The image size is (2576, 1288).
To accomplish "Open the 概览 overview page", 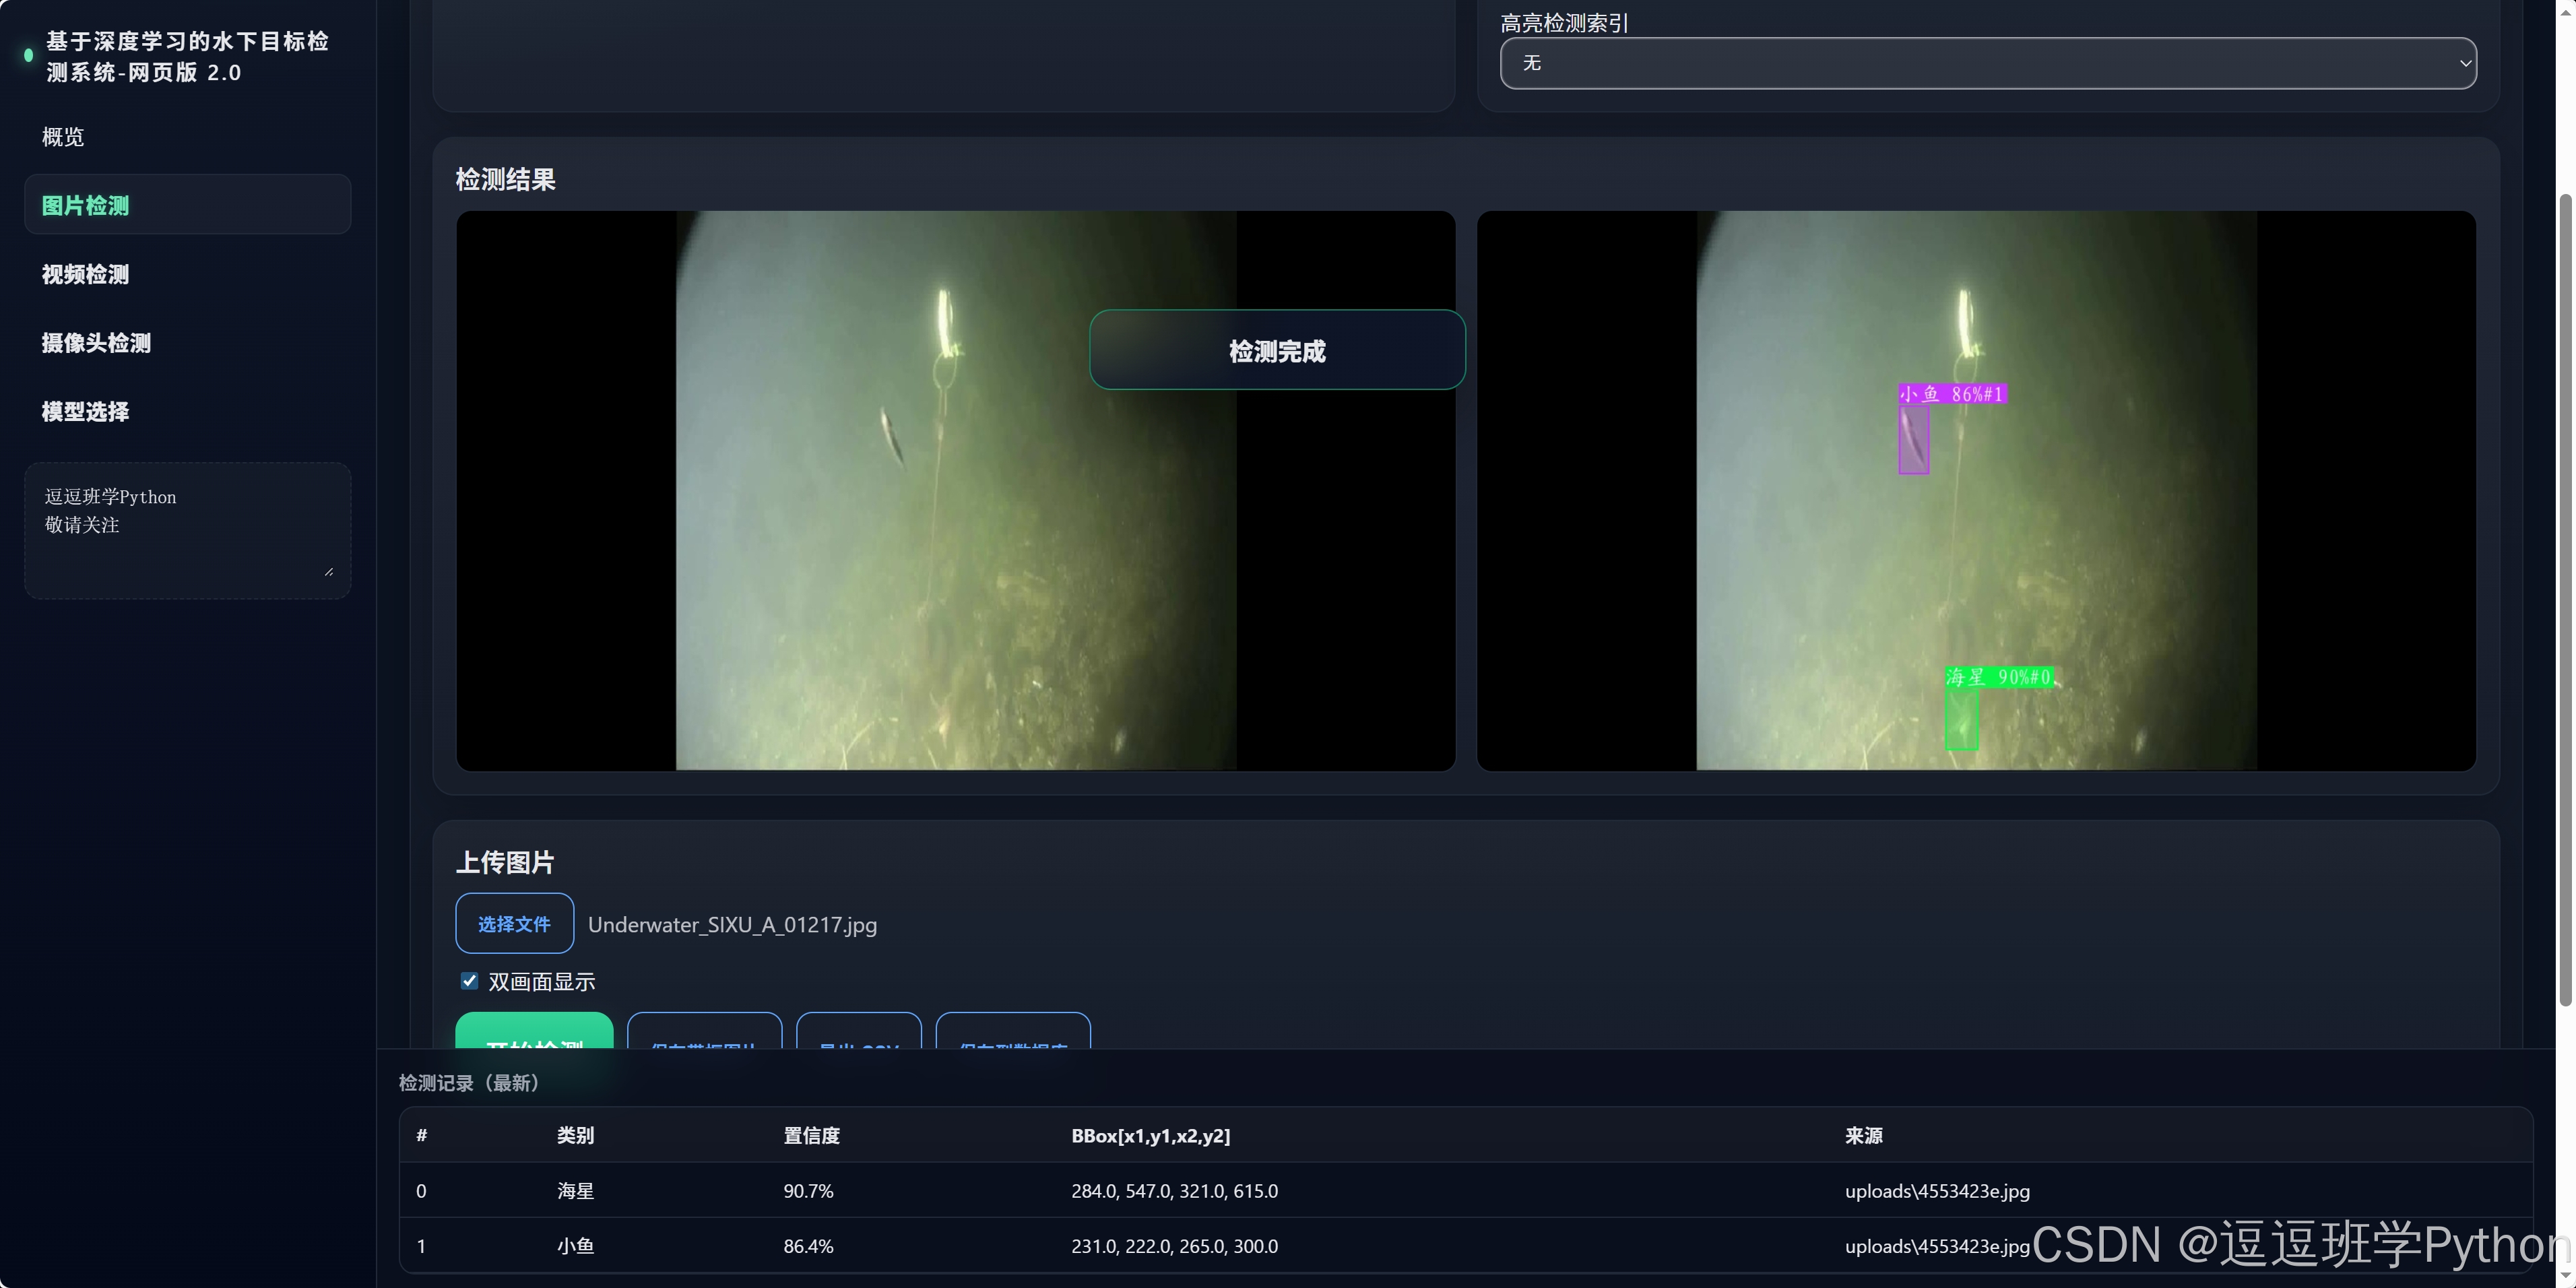I will tap(63, 137).
